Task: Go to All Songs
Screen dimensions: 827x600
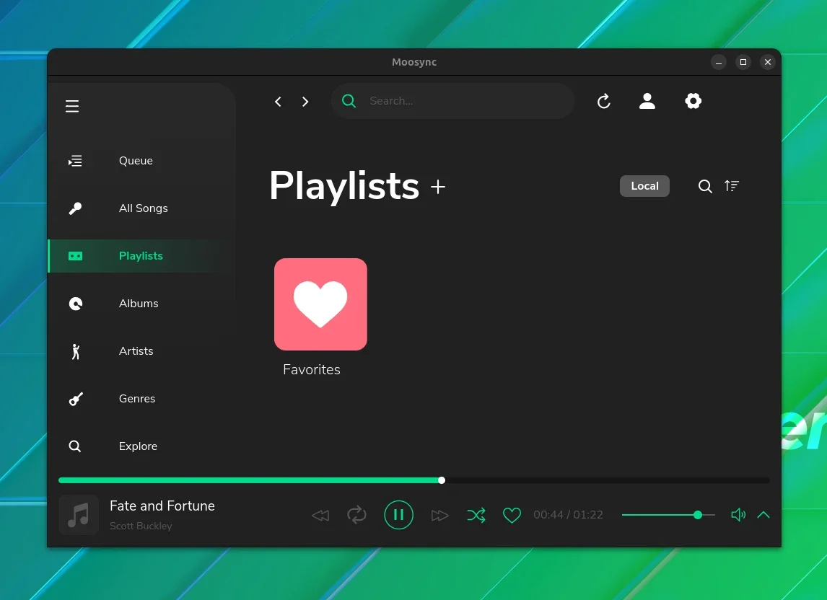Action: pyautogui.click(x=144, y=208)
